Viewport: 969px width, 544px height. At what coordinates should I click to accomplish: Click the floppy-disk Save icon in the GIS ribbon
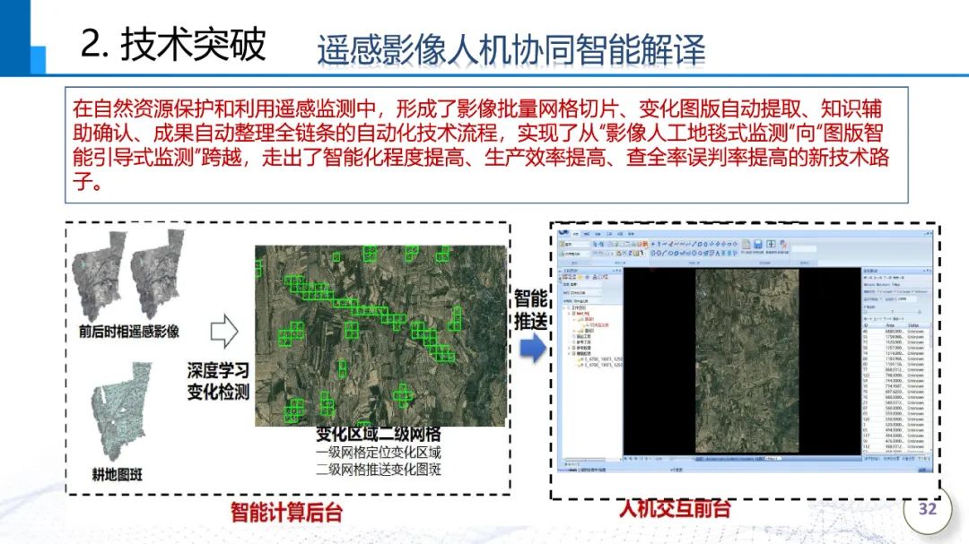pyautogui.click(x=757, y=245)
